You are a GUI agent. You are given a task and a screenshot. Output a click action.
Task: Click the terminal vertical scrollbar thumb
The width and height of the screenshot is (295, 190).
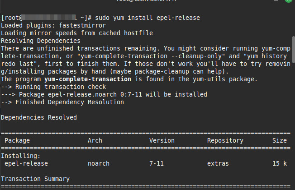[x=294, y=50]
